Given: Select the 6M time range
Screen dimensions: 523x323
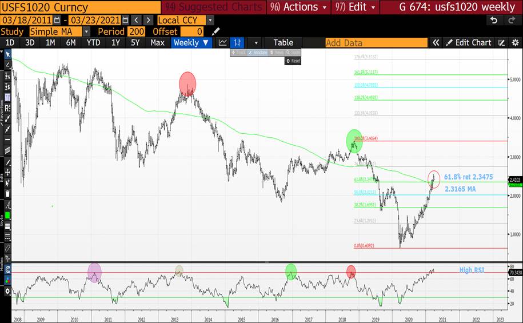Looking at the screenshot, I should (x=71, y=43).
